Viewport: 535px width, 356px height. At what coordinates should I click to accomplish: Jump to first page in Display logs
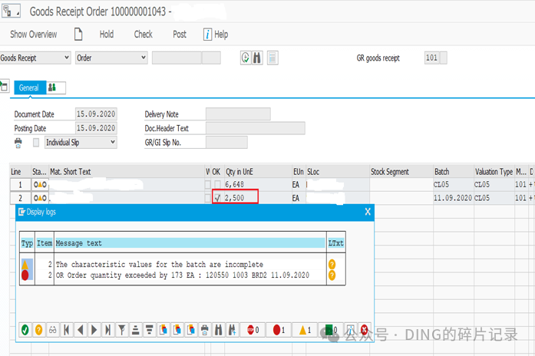pyautogui.click(x=67, y=330)
